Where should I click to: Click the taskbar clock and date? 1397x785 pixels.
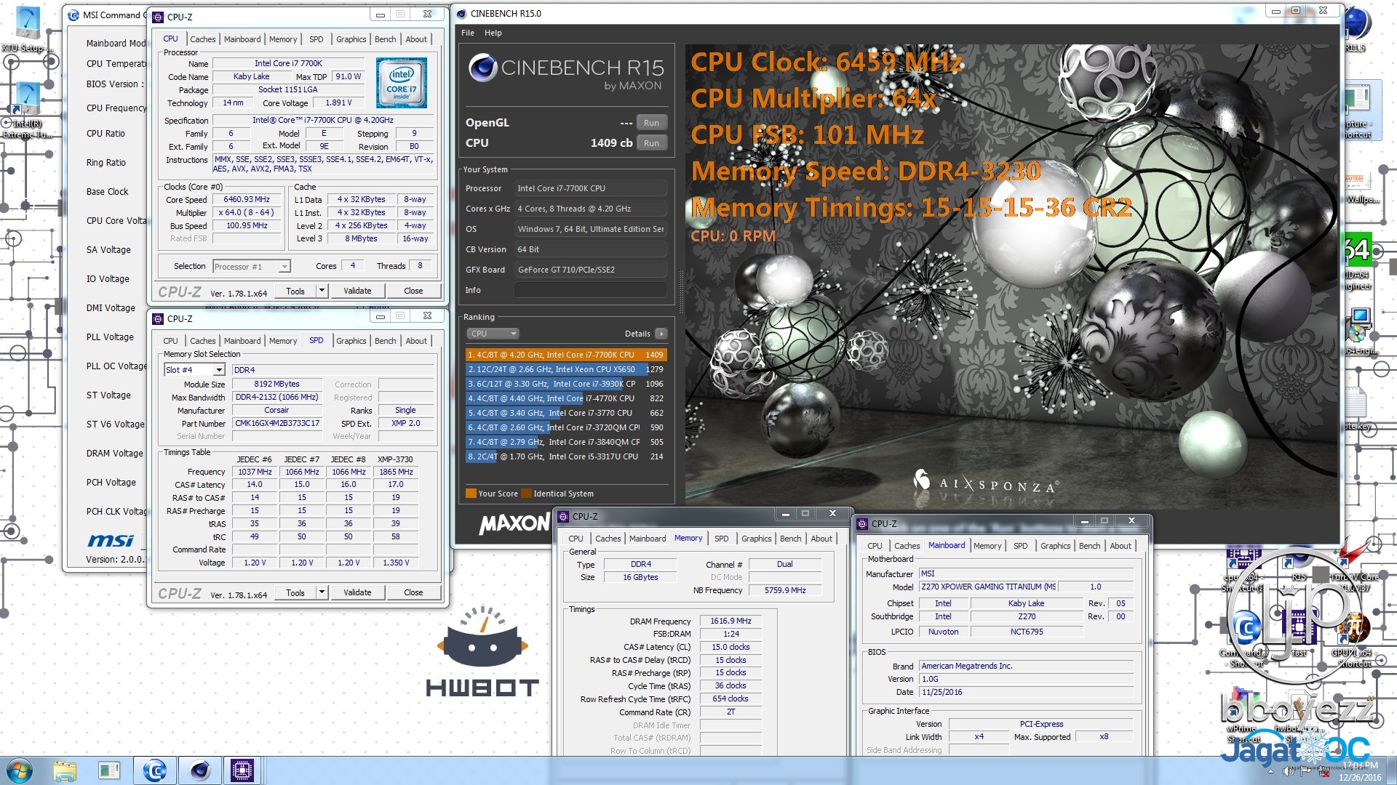click(x=1360, y=771)
